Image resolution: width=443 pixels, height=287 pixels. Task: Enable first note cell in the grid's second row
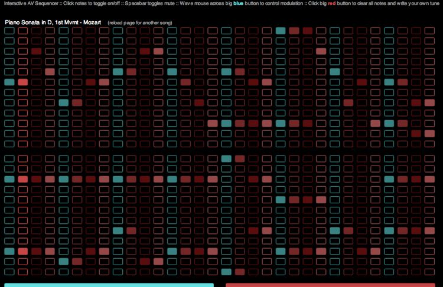pos(9,41)
